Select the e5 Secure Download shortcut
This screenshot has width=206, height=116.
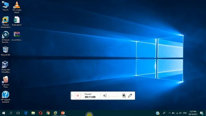point(5,37)
